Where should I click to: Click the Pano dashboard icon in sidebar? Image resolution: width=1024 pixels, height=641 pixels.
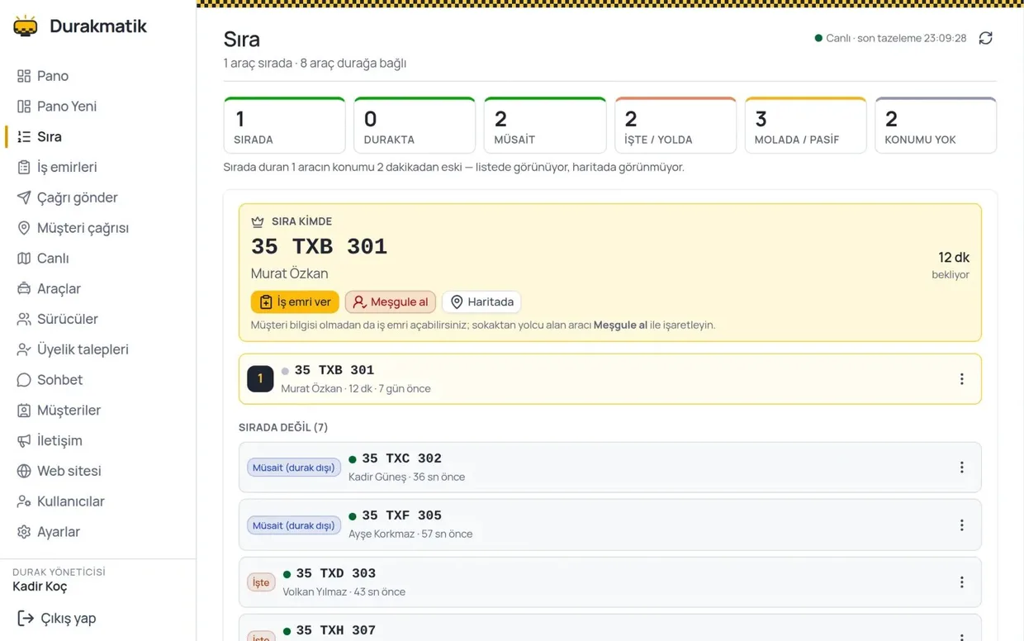pyautogui.click(x=24, y=76)
